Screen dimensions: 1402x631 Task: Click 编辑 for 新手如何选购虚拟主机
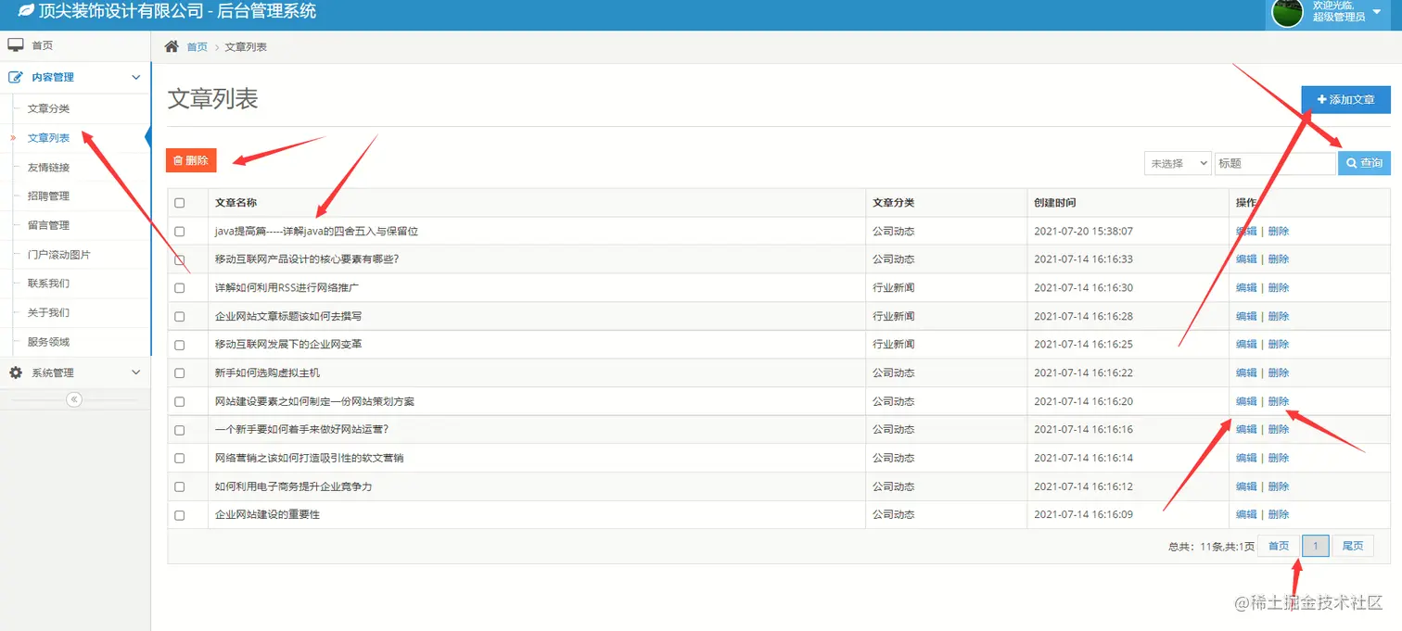click(x=1246, y=373)
